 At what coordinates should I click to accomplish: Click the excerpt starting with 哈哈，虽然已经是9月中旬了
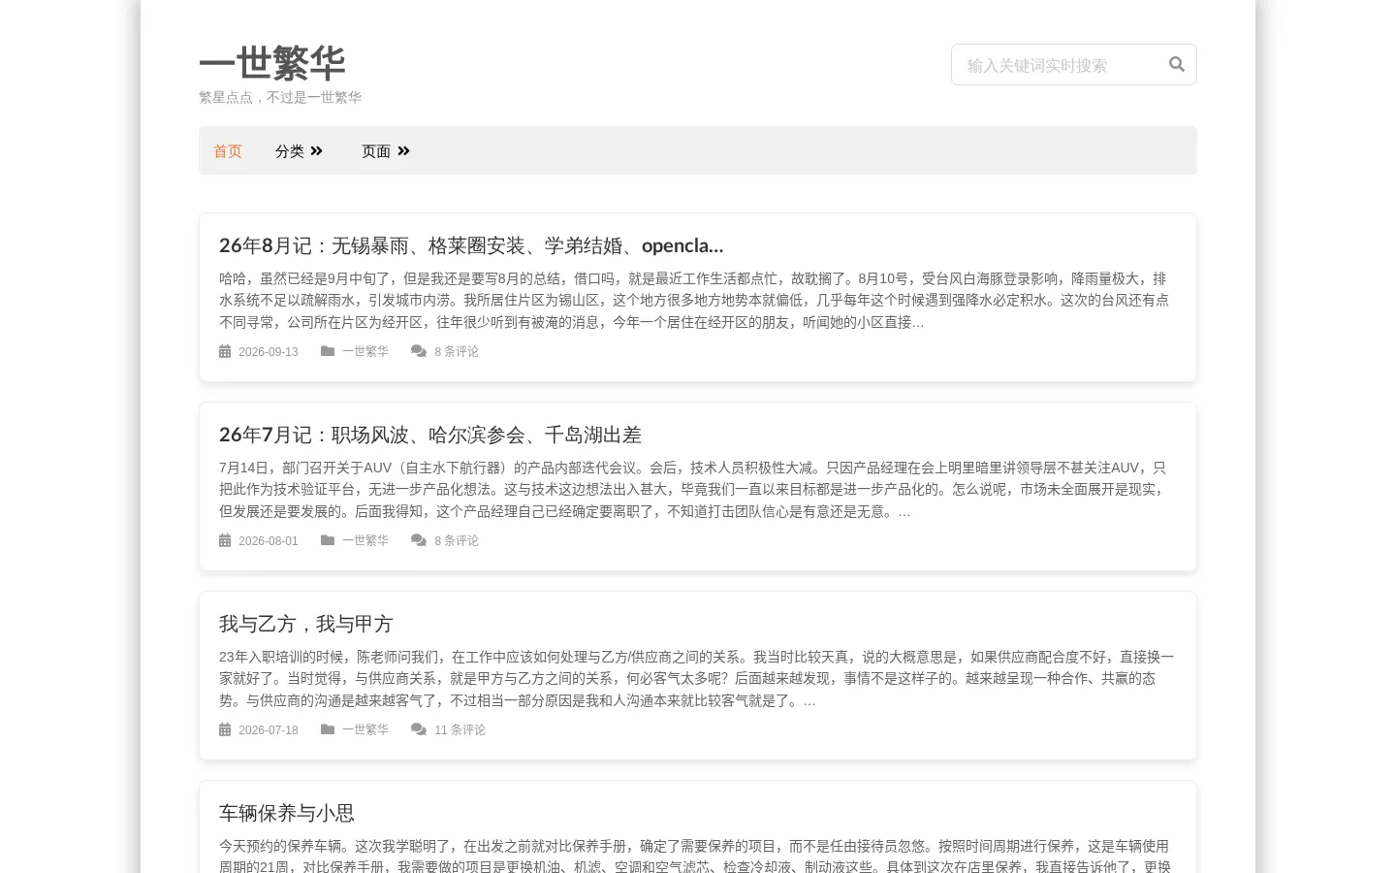[x=694, y=300]
